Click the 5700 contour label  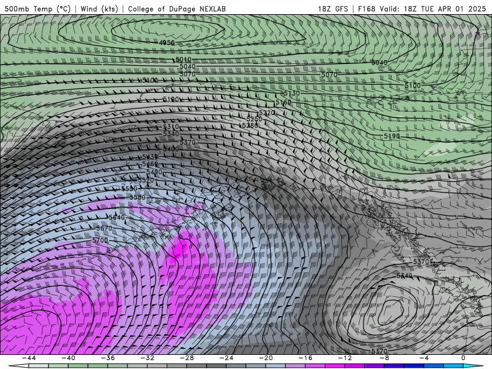(100, 240)
